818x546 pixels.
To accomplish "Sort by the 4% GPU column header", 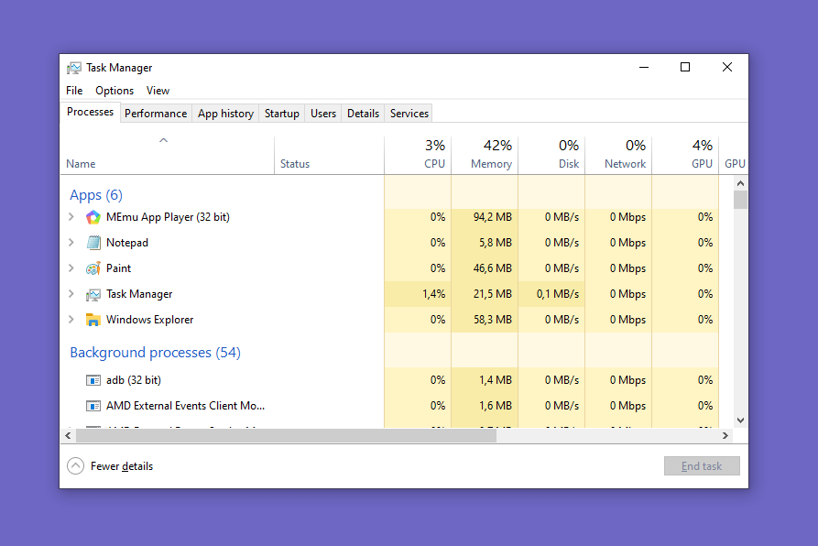I will pos(685,155).
